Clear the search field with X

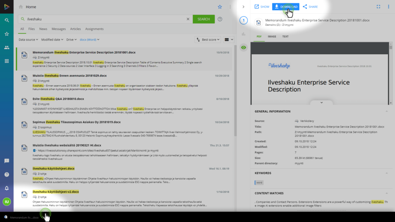coord(188,19)
